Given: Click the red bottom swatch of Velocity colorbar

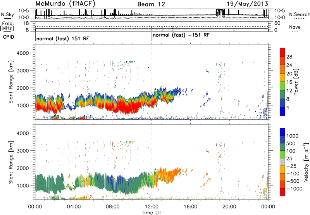Looking at the screenshot, I should click(282, 192).
